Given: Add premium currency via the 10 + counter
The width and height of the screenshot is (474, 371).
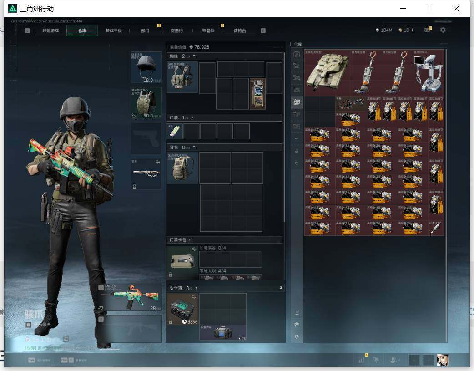Looking at the screenshot, I should point(406,30).
